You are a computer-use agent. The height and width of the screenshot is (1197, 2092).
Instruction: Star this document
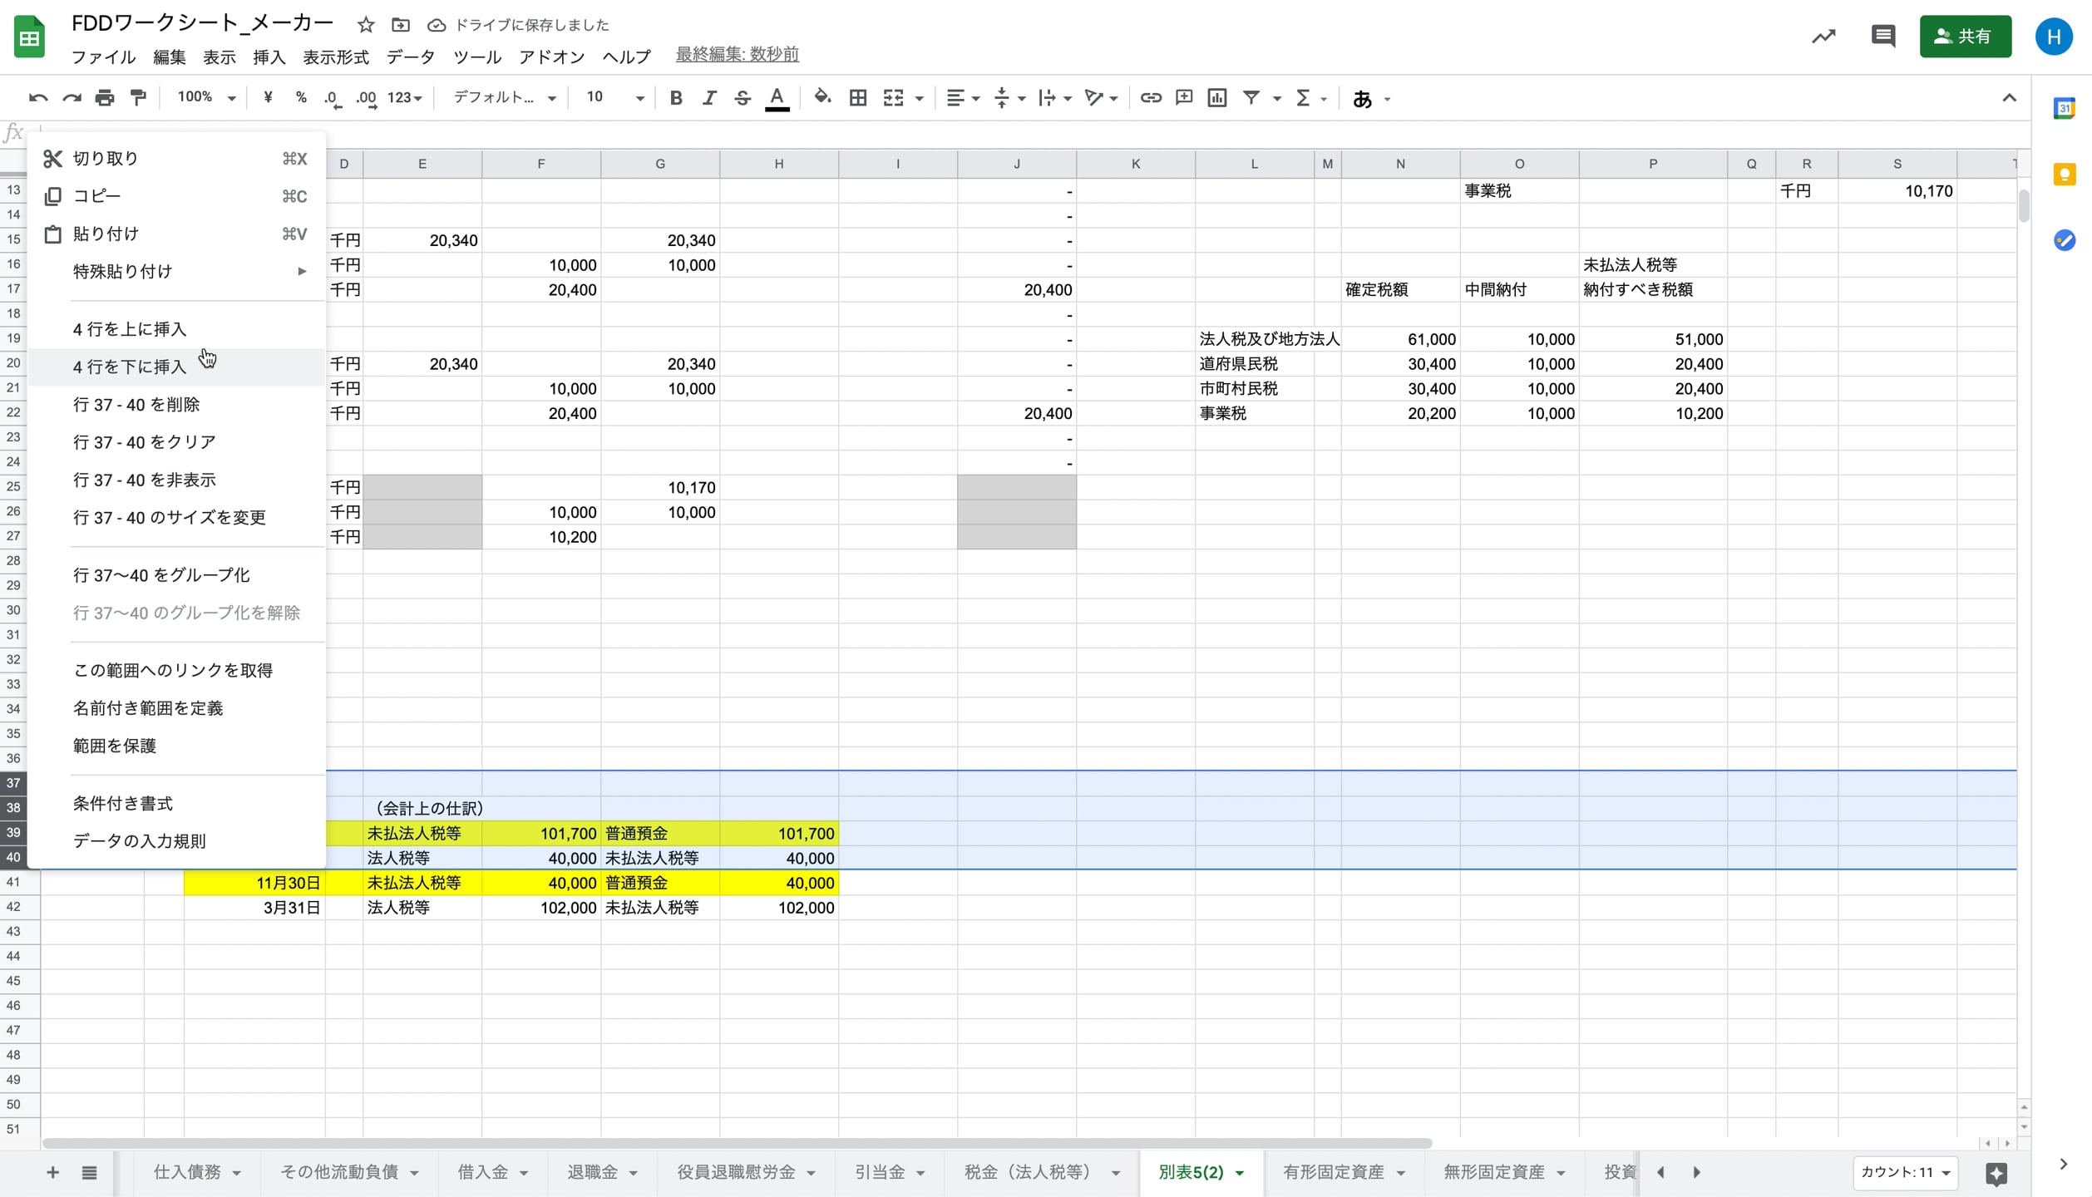click(x=365, y=25)
